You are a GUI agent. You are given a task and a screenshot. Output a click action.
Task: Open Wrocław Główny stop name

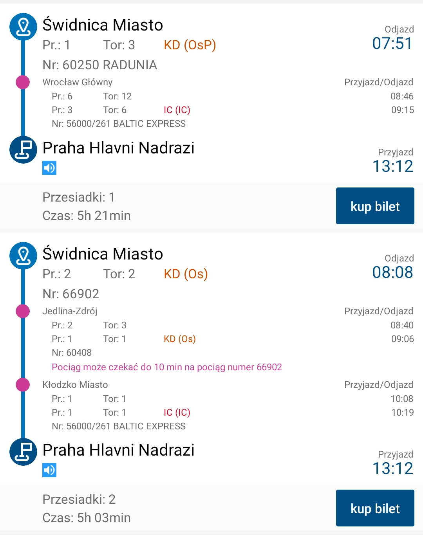coord(78,82)
